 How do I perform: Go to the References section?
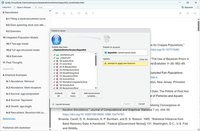point(9,119)
